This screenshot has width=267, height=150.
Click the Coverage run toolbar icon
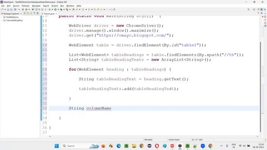(x=61, y=10)
